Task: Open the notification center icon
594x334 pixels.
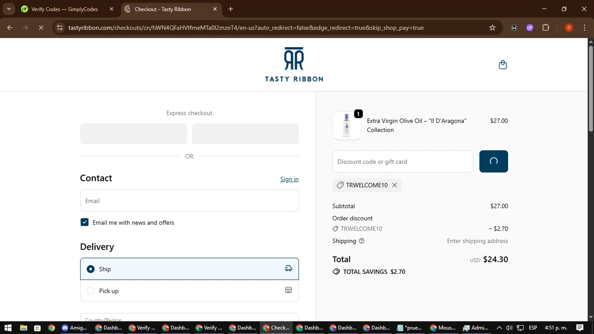Action: click(580, 328)
